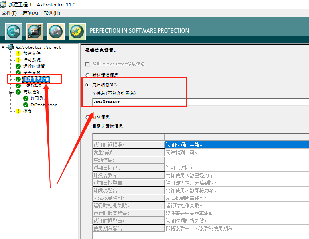This screenshot has width=309, height=239.
Task: Click the 认证时间已失效 message cell
Action: click(237, 145)
